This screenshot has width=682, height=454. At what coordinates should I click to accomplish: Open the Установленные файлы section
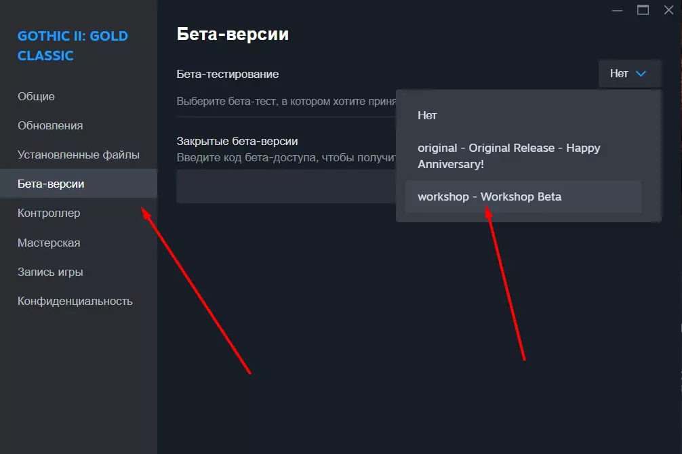point(78,154)
